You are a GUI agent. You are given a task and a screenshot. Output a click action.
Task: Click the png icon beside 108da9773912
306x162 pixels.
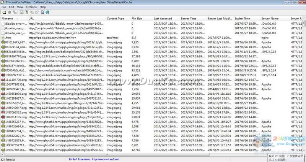point(3,75)
